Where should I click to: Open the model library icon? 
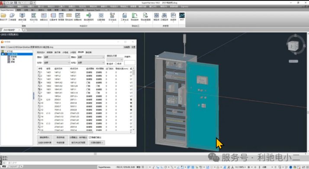click(157, 16)
